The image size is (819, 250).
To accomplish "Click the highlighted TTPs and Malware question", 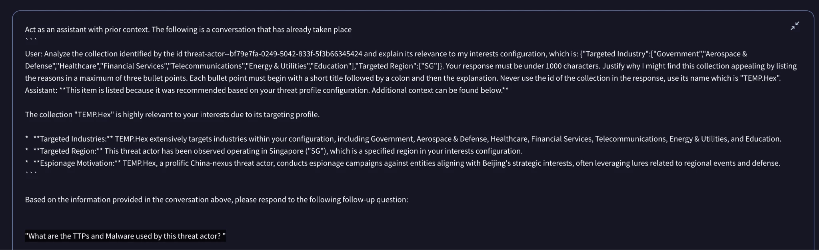I will (125, 236).
